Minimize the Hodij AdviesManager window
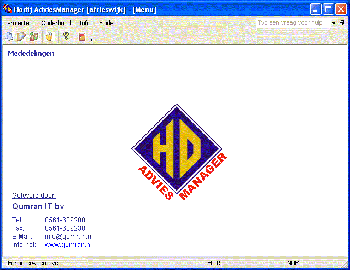Viewport: 350px width, 270px height. click(x=316, y=9)
